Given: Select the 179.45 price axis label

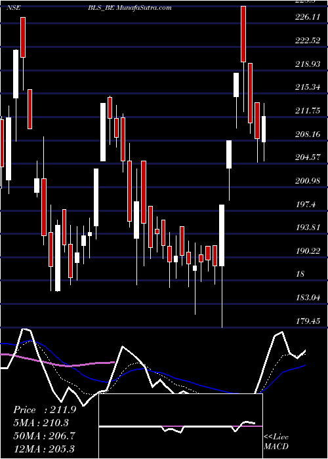Looking at the screenshot, I should tap(308, 321).
